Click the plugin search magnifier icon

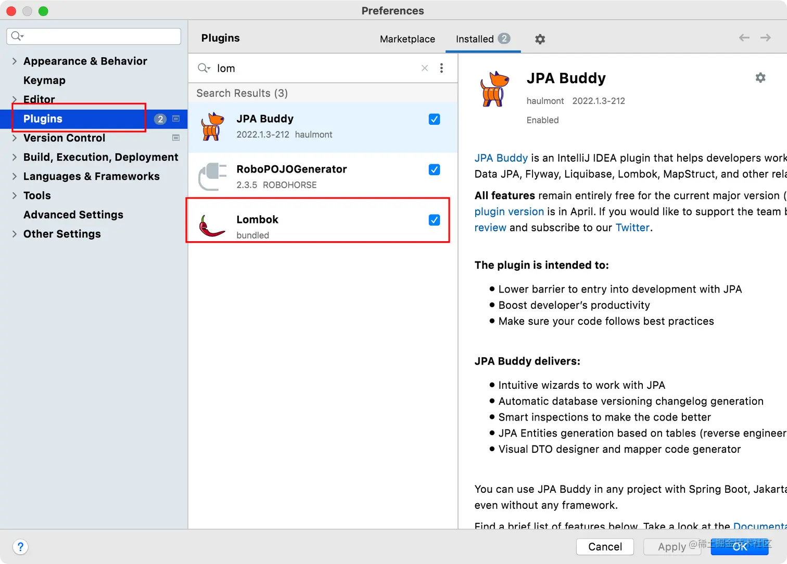click(204, 68)
